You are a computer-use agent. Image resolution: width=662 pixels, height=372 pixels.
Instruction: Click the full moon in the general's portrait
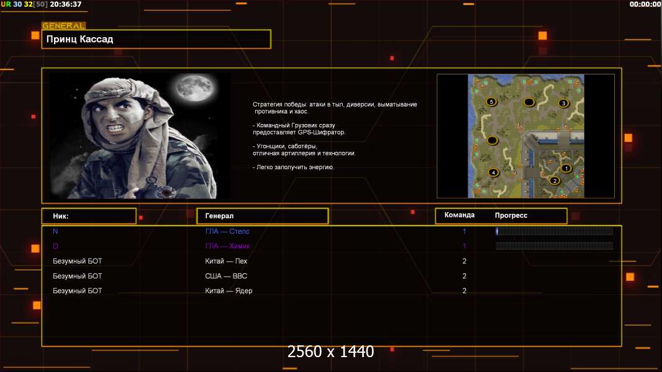(x=191, y=89)
